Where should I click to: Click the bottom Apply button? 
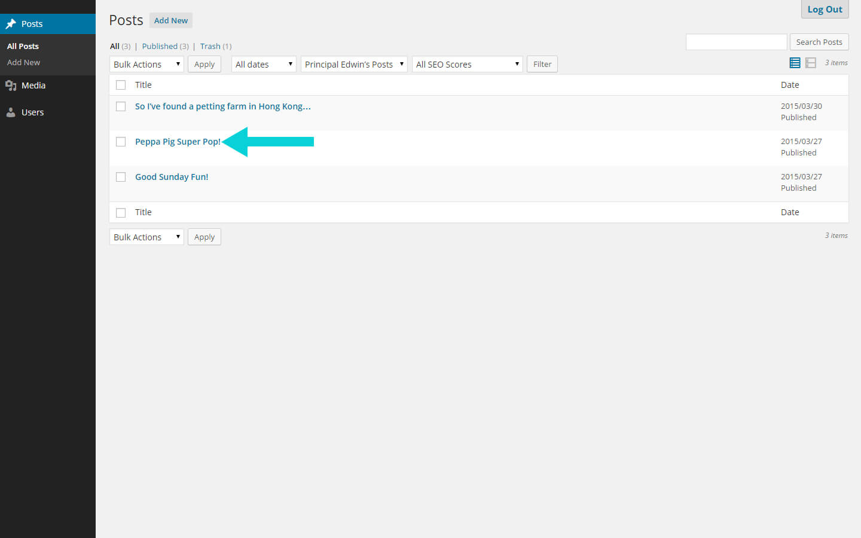(x=204, y=237)
